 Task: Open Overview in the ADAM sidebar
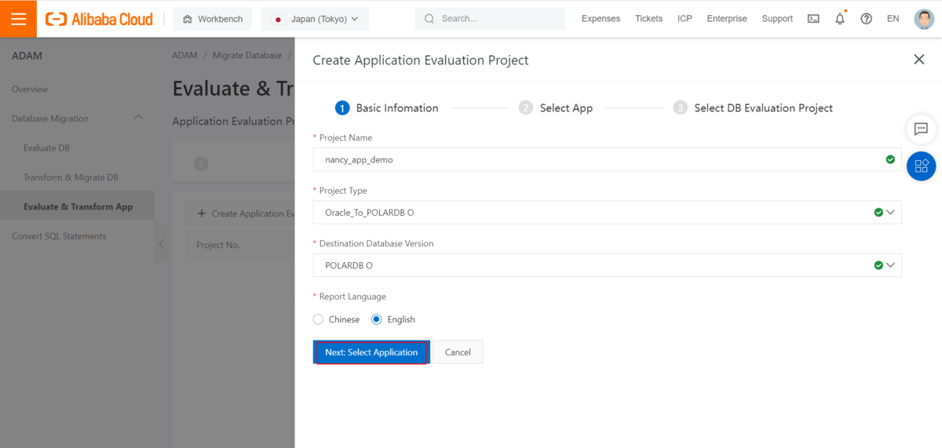(30, 89)
